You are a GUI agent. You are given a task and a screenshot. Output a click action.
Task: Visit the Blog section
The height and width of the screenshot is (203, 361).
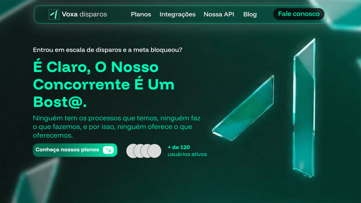[x=250, y=14]
